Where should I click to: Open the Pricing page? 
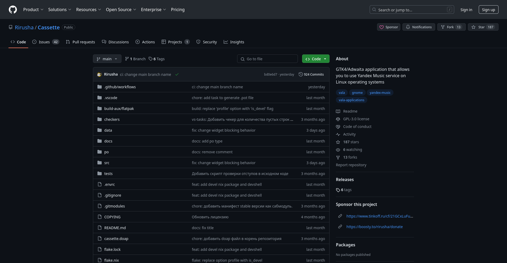[177, 9]
